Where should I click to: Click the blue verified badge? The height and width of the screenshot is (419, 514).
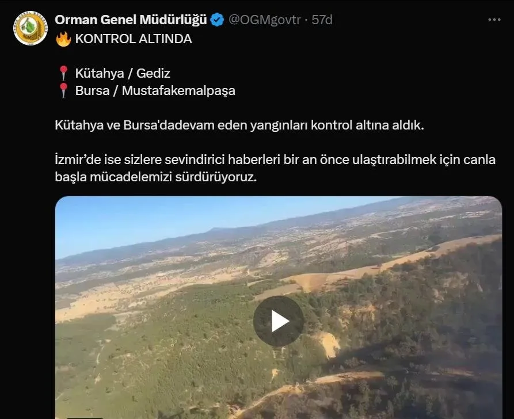pyautogui.click(x=217, y=20)
